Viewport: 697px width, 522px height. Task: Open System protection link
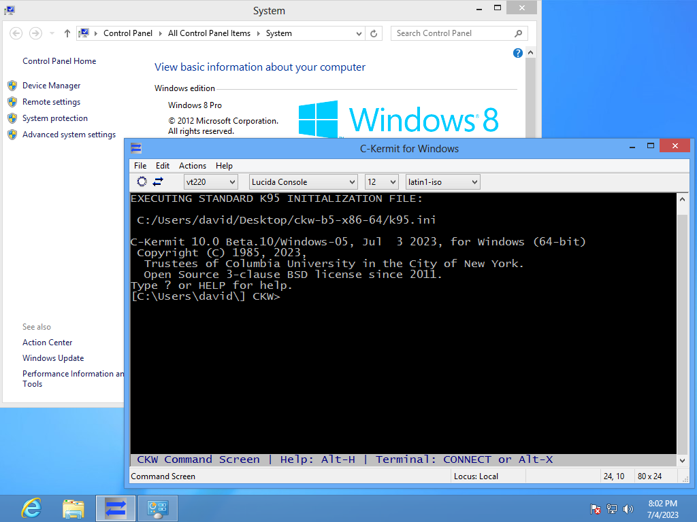(55, 118)
